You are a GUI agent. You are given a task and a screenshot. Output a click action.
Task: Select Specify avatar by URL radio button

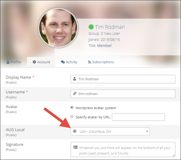72,116
